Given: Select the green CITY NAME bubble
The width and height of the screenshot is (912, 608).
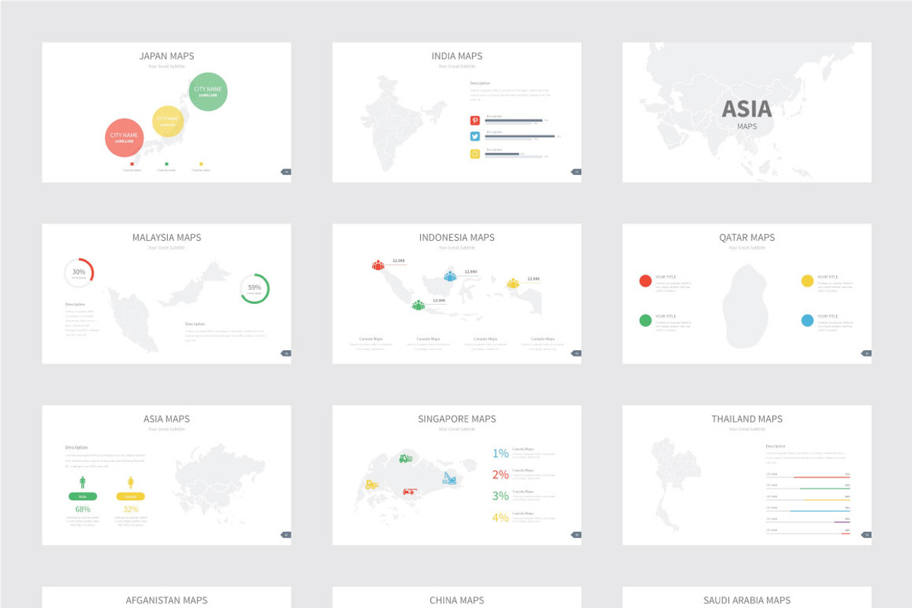Looking at the screenshot, I should point(208,91).
